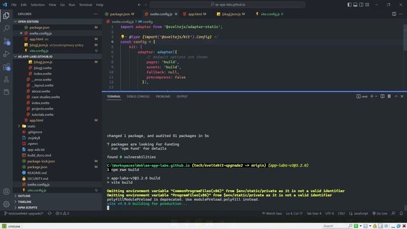Expand the static folder
407x229 pixels.
(x=31, y=126)
